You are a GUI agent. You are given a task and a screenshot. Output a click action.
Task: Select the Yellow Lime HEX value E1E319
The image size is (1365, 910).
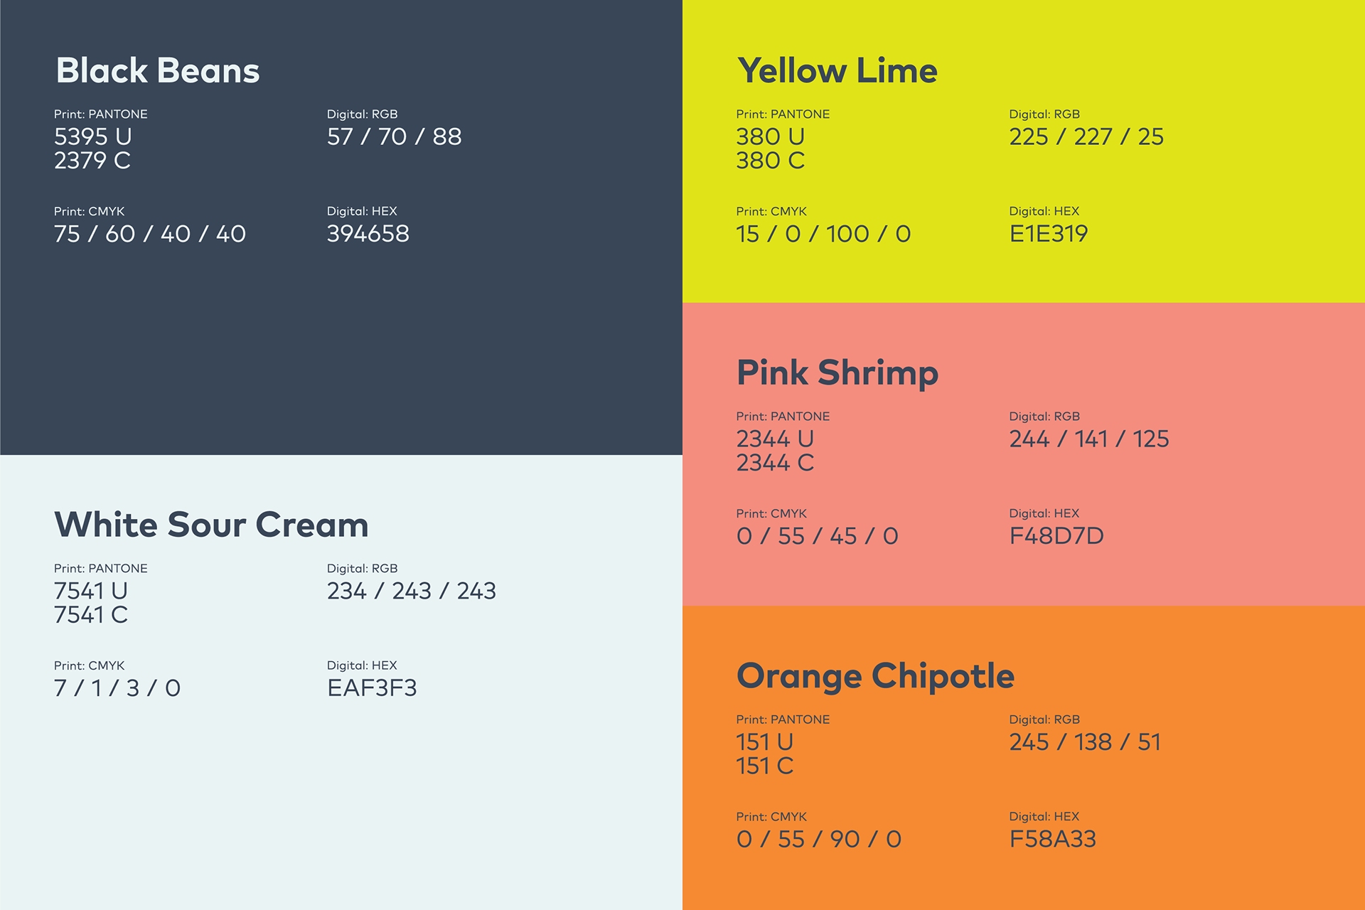1048,234
